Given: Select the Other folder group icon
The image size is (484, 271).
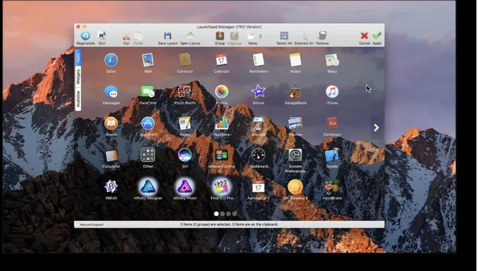Looking at the screenshot, I should pyautogui.click(x=148, y=155).
